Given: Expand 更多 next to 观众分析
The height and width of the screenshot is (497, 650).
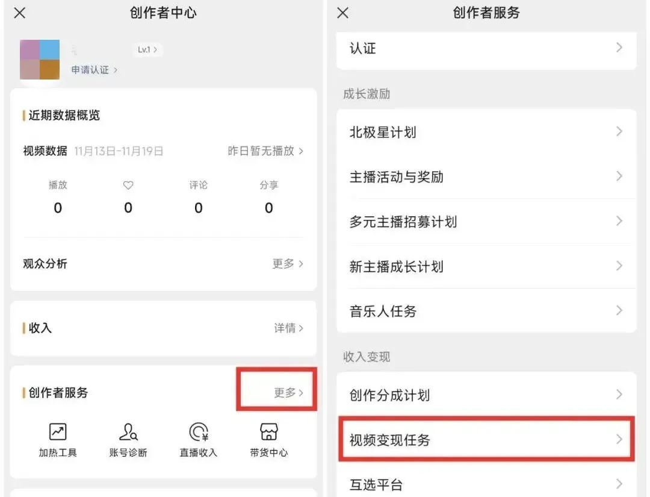Looking at the screenshot, I should pyautogui.click(x=287, y=264).
